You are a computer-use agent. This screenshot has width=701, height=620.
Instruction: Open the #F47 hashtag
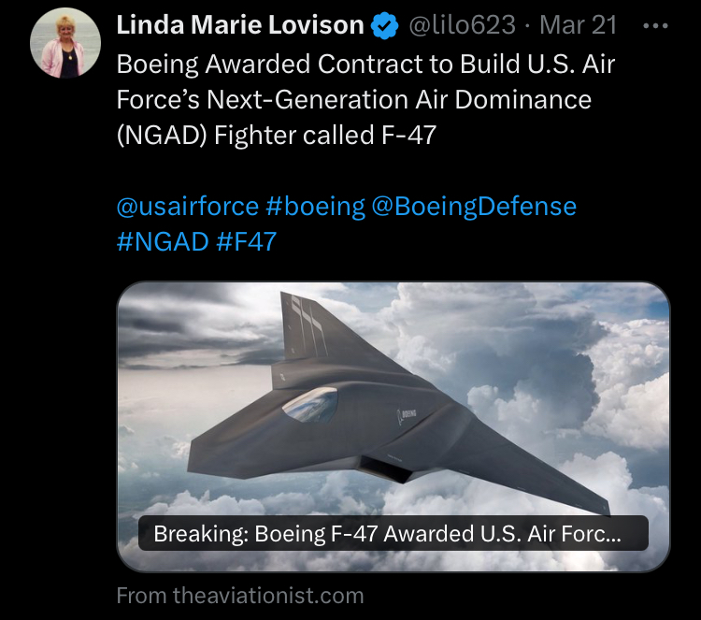[x=246, y=240]
